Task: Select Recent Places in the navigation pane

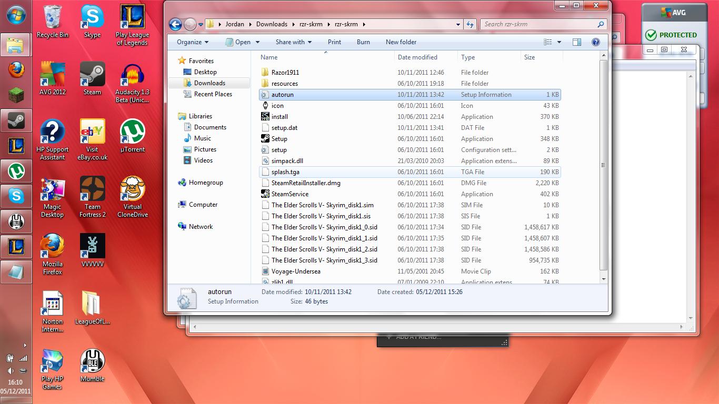Action: click(213, 94)
